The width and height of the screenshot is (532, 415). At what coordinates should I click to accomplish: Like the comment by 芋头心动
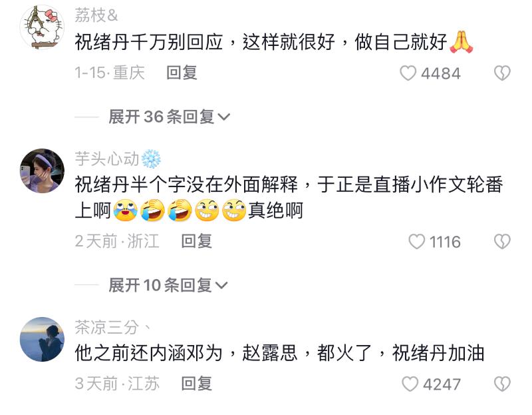[x=417, y=242]
